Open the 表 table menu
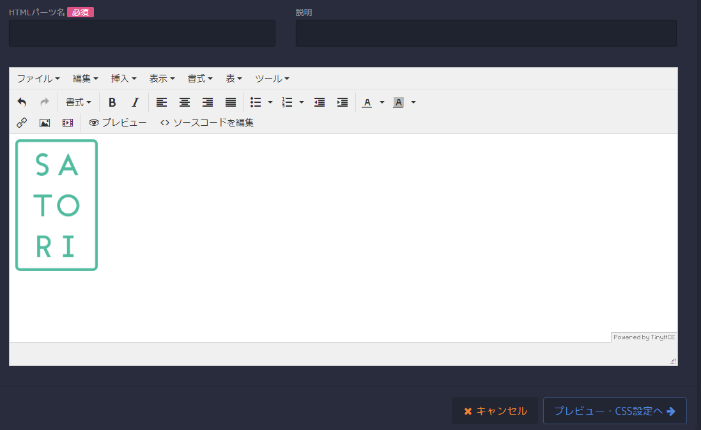 [233, 79]
